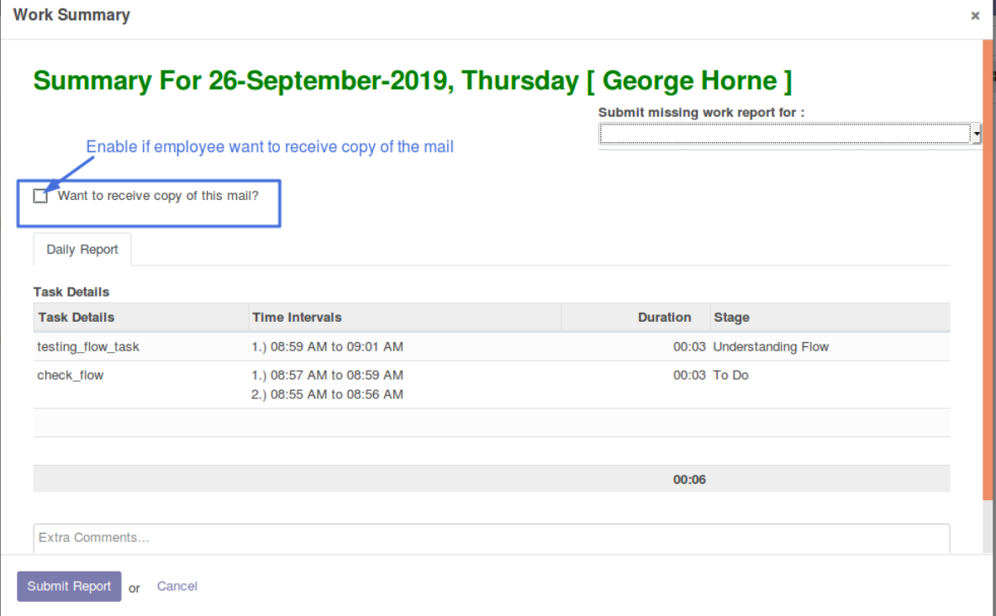Click the 08:59 AM to 09:01 AM interval
996x616 pixels.
coord(328,347)
